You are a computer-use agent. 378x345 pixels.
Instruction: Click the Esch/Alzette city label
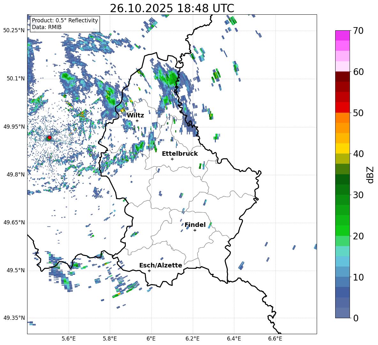tap(161, 265)
